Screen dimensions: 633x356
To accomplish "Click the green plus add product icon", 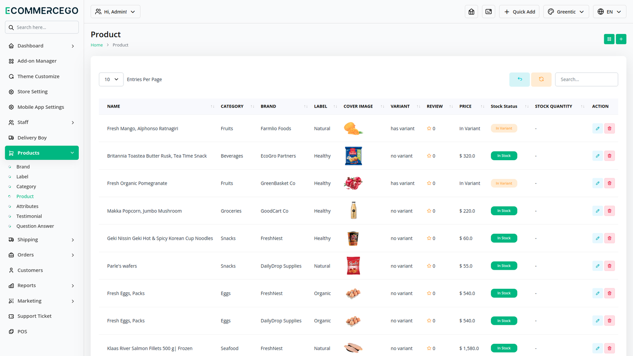I will pyautogui.click(x=621, y=39).
